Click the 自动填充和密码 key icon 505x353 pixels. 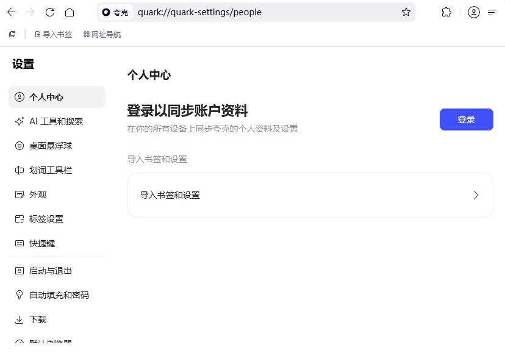(20, 295)
